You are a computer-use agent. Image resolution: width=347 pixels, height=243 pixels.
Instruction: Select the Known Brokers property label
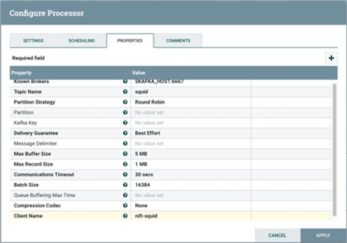pos(31,82)
